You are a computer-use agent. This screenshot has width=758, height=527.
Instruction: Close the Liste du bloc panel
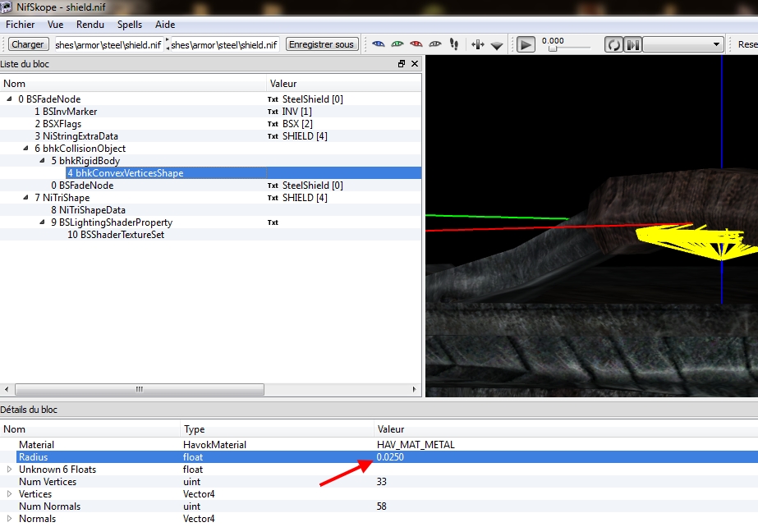click(415, 64)
